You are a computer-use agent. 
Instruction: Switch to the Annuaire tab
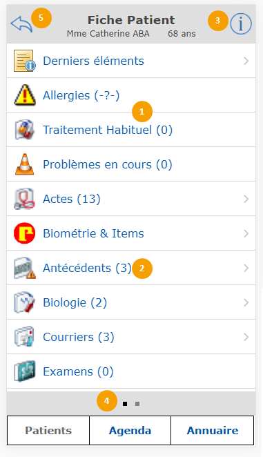pos(213,431)
